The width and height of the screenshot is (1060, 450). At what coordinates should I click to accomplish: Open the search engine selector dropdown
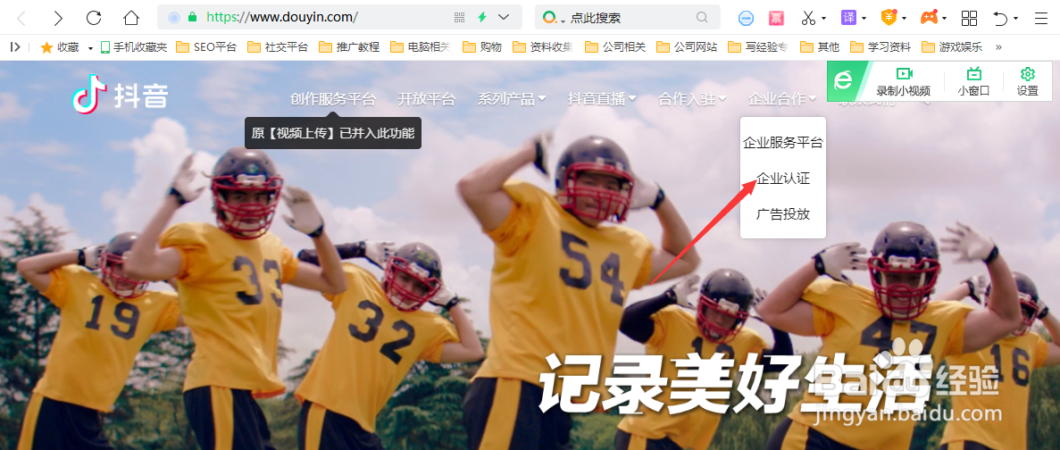click(555, 18)
